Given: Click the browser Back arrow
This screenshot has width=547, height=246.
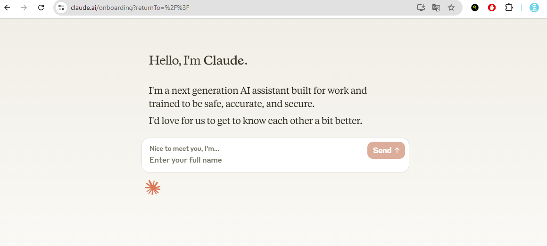Looking at the screenshot, I should coord(7,8).
